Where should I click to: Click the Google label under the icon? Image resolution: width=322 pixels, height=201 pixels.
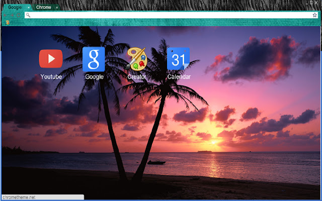point(94,77)
